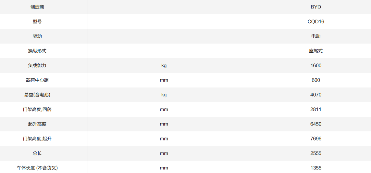This screenshot has width=371, height=173.
Task: Click the 操纵形式 label cell
Action: pos(37,51)
